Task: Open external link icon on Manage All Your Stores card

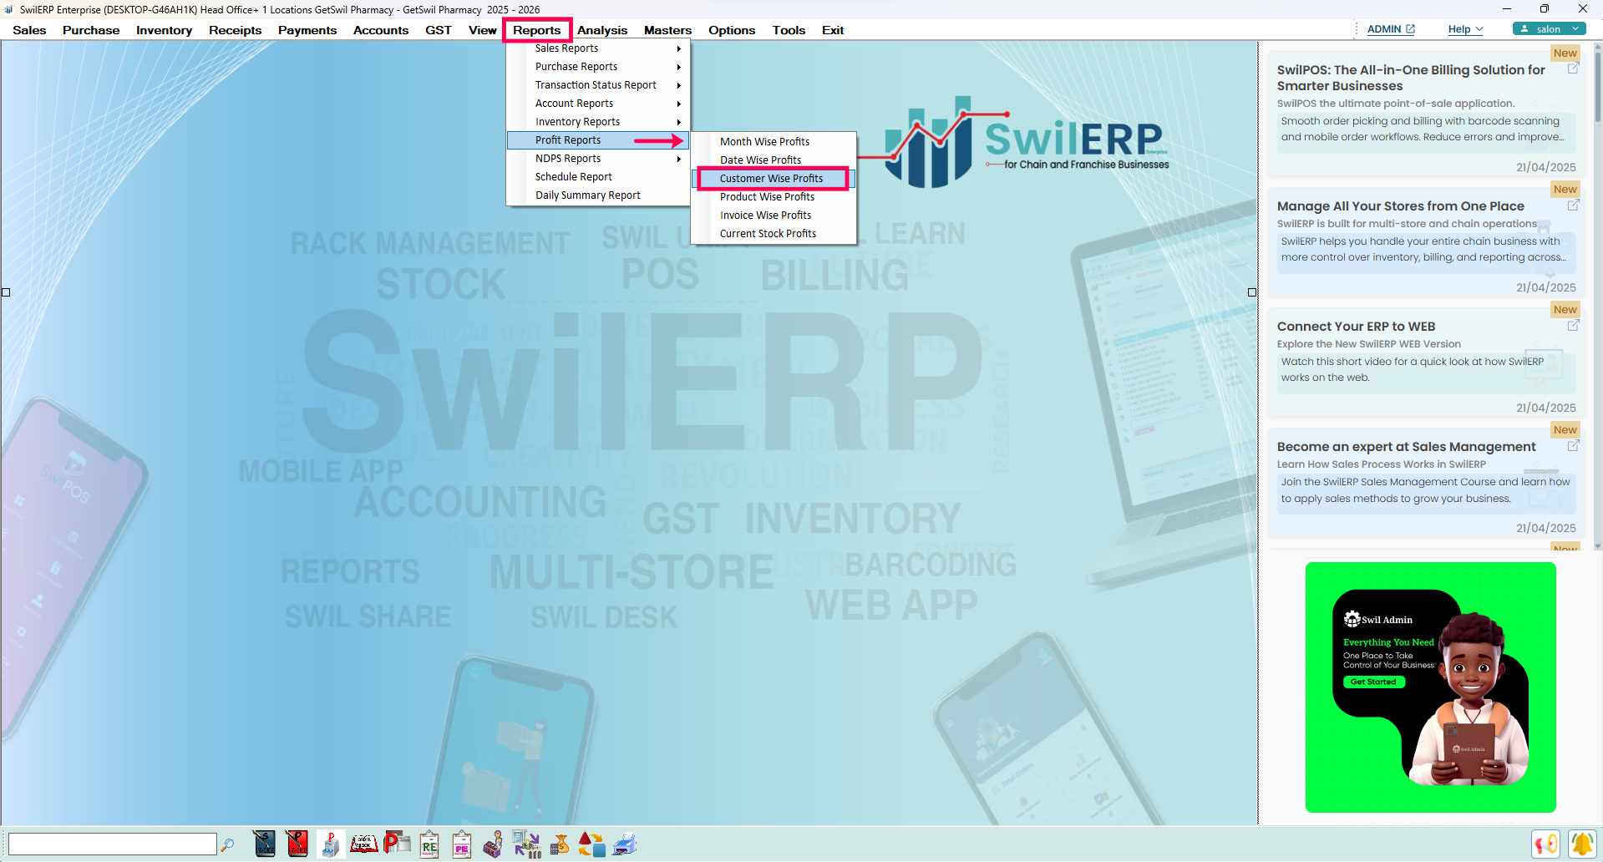Action: click(x=1573, y=205)
